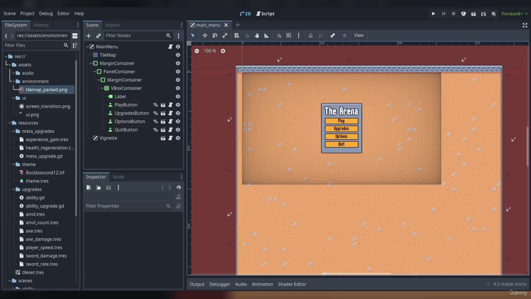Expand the audio folder
The width and height of the screenshot is (531, 299).
point(13,73)
